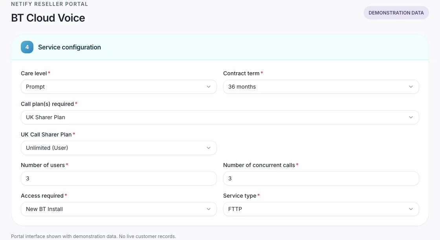Click the Number of users label
Screen dimensions: 440x240
point(43,165)
